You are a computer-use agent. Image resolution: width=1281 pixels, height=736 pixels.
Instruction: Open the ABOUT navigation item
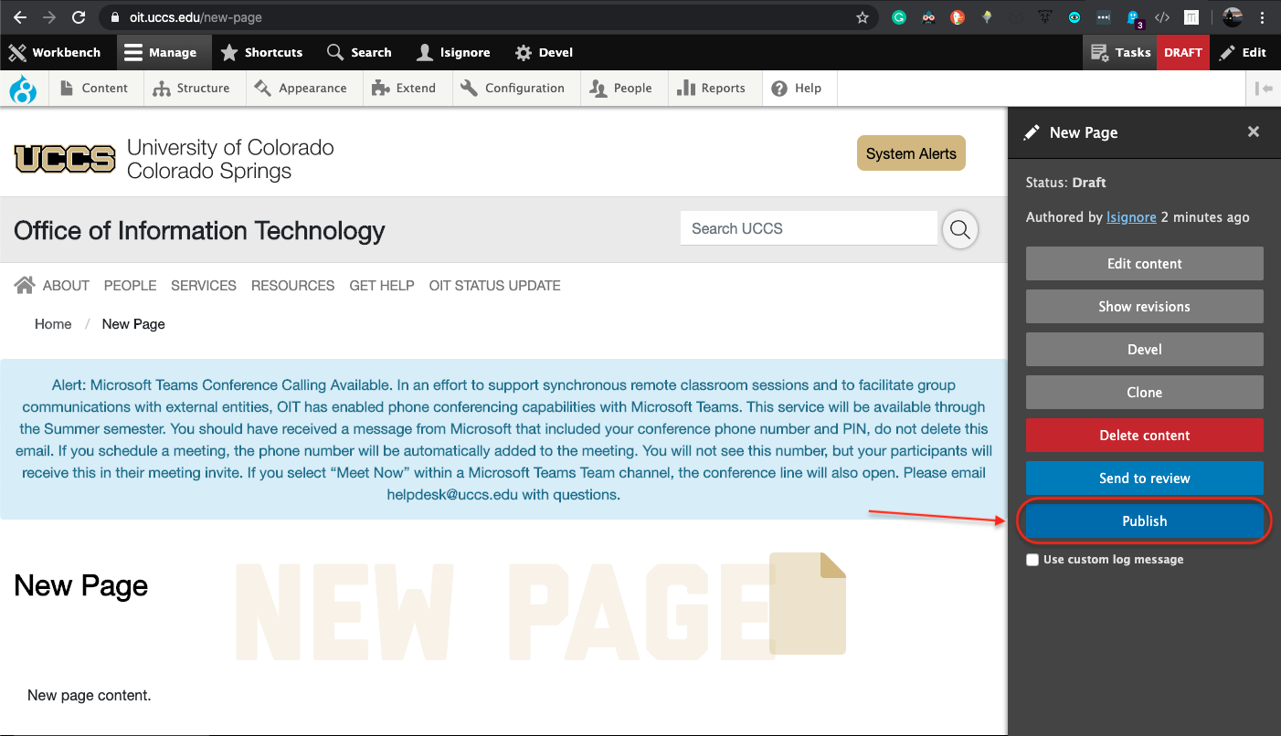(x=66, y=286)
